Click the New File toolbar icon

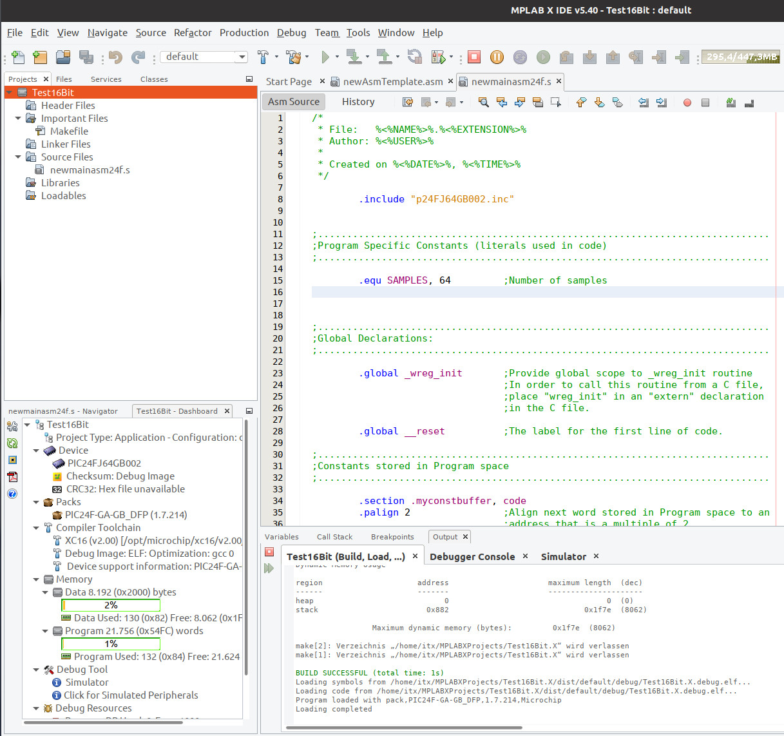click(18, 57)
